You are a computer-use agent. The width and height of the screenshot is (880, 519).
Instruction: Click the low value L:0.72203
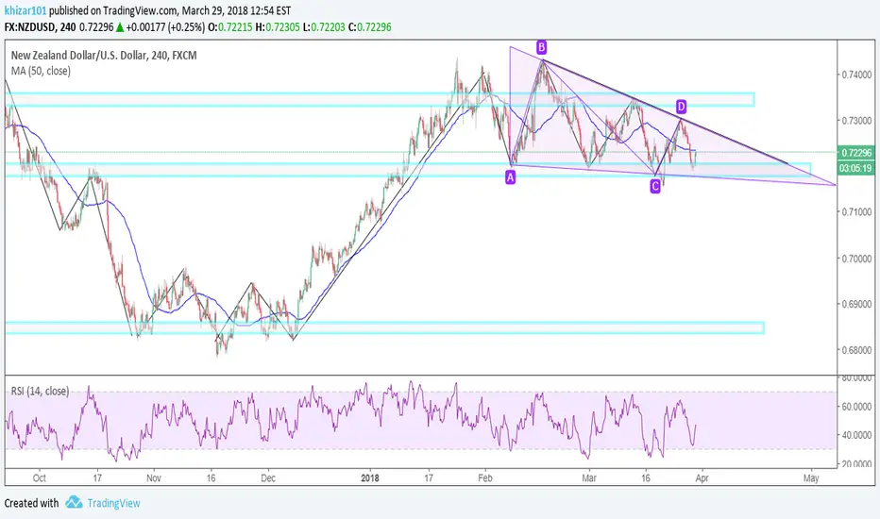pyautogui.click(x=324, y=27)
